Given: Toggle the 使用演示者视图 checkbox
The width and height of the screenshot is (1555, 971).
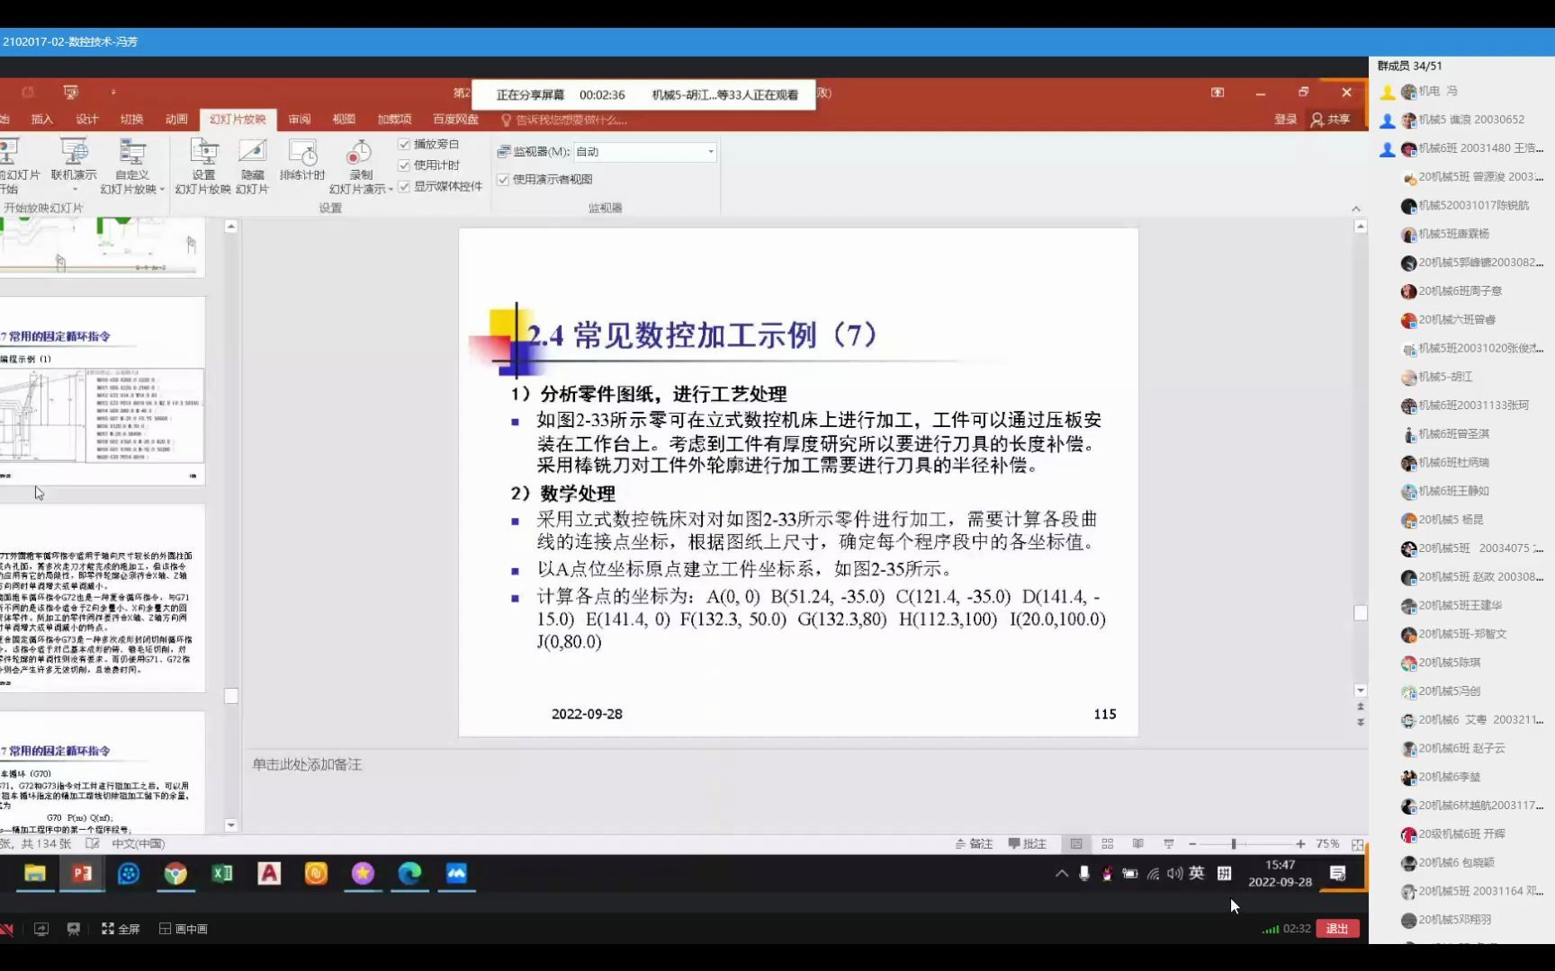Looking at the screenshot, I should pos(503,179).
